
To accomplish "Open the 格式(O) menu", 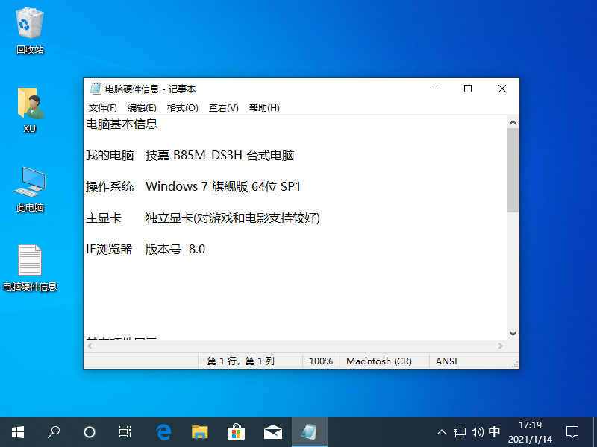I will (x=183, y=108).
